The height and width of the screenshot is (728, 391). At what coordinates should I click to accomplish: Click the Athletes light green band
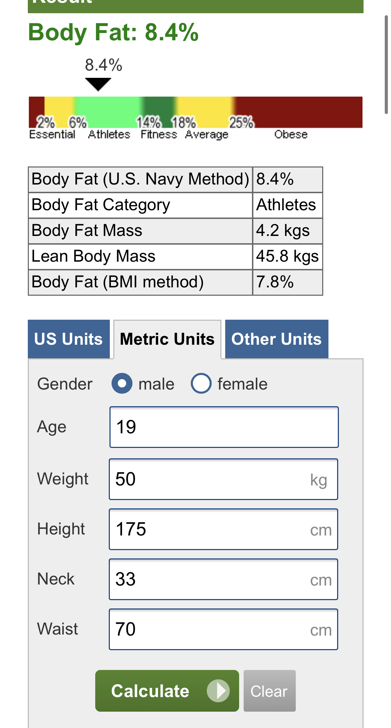coord(108,108)
